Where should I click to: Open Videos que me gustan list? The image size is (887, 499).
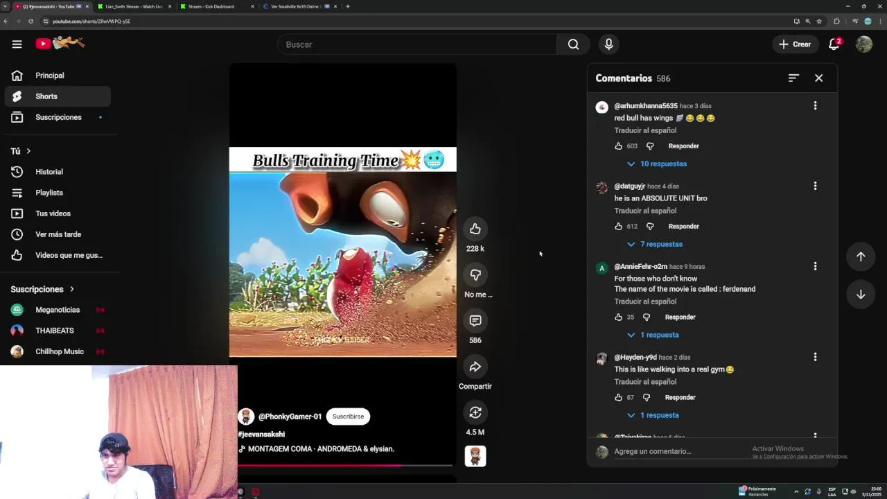58,255
